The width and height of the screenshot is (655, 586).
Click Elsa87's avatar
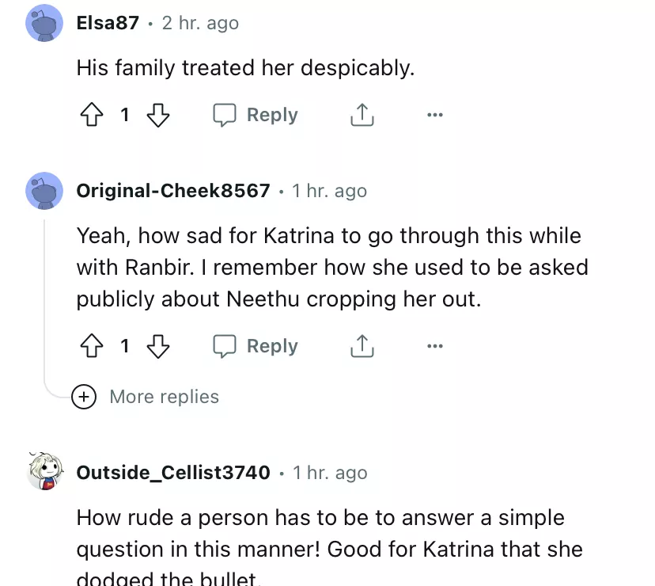44,23
